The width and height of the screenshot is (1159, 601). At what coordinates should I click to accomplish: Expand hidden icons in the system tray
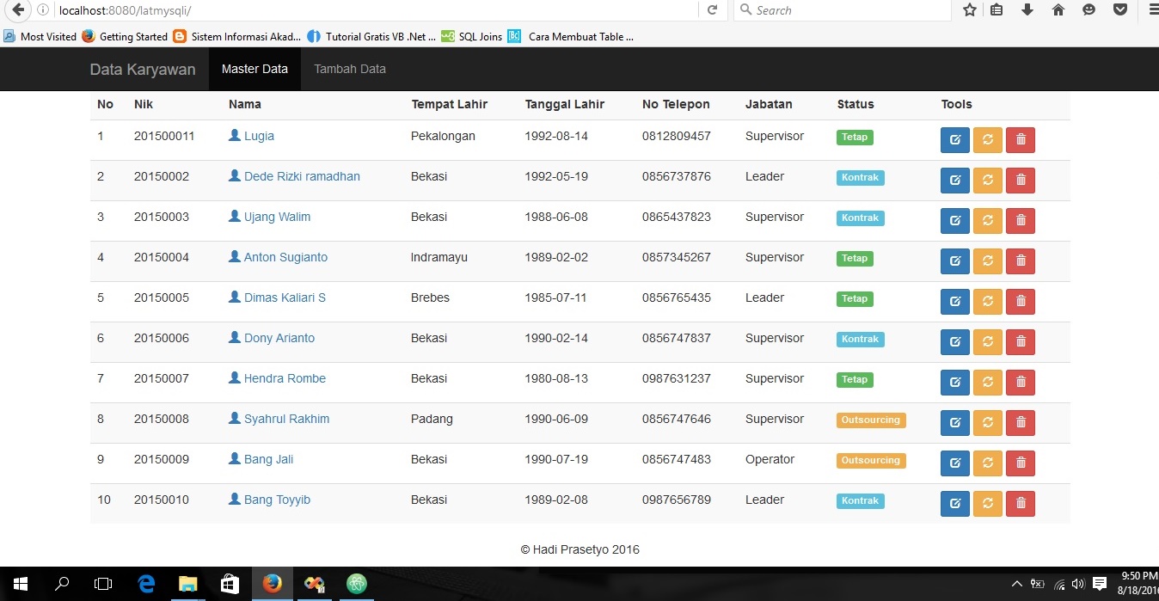pyautogui.click(x=1016, y=584)
